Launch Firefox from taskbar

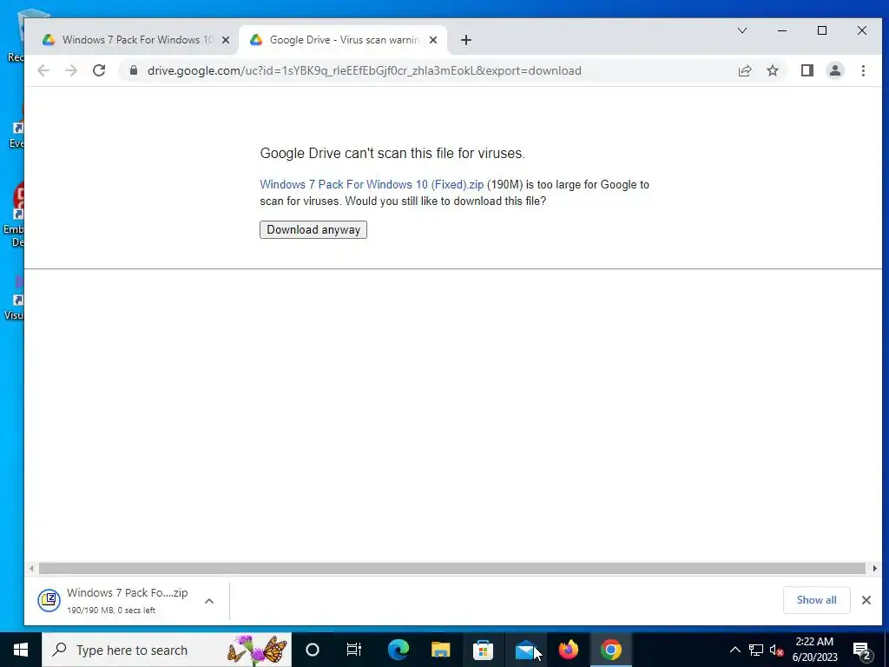(x=568, y=650)
